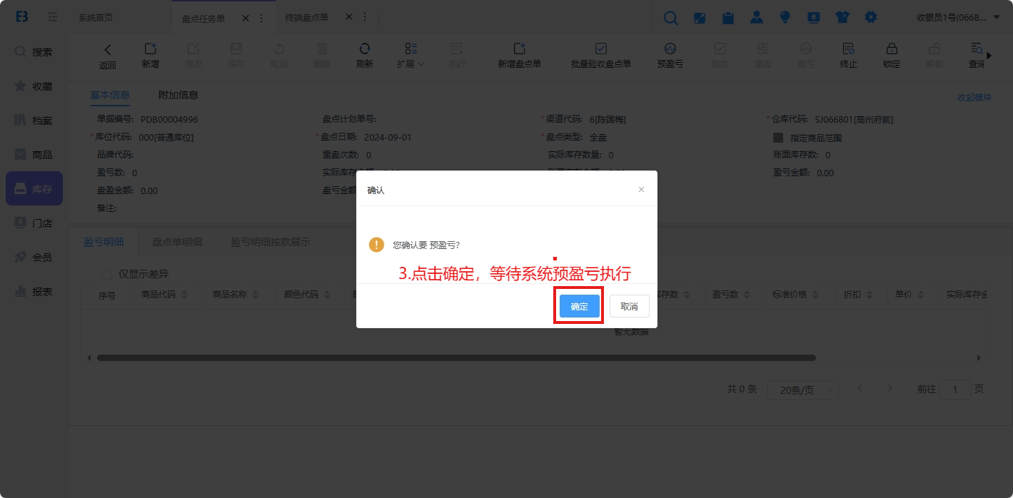Click the user profile icon in top bar
The height and width of the screenshot is (498, 1013).
(757, 18)
